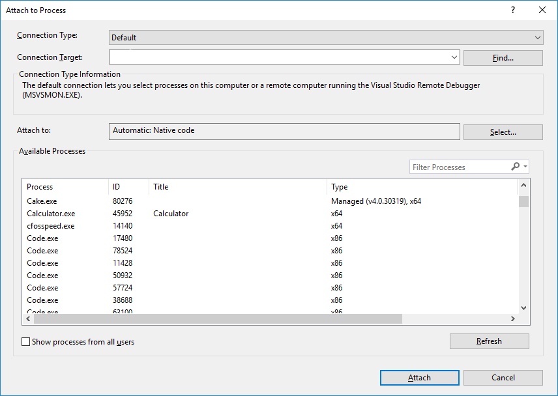This screenshot has height=396, width=558.
Task: Click the horizontal scrollbar thumb of process list
Action: click(x=218, y=318)
